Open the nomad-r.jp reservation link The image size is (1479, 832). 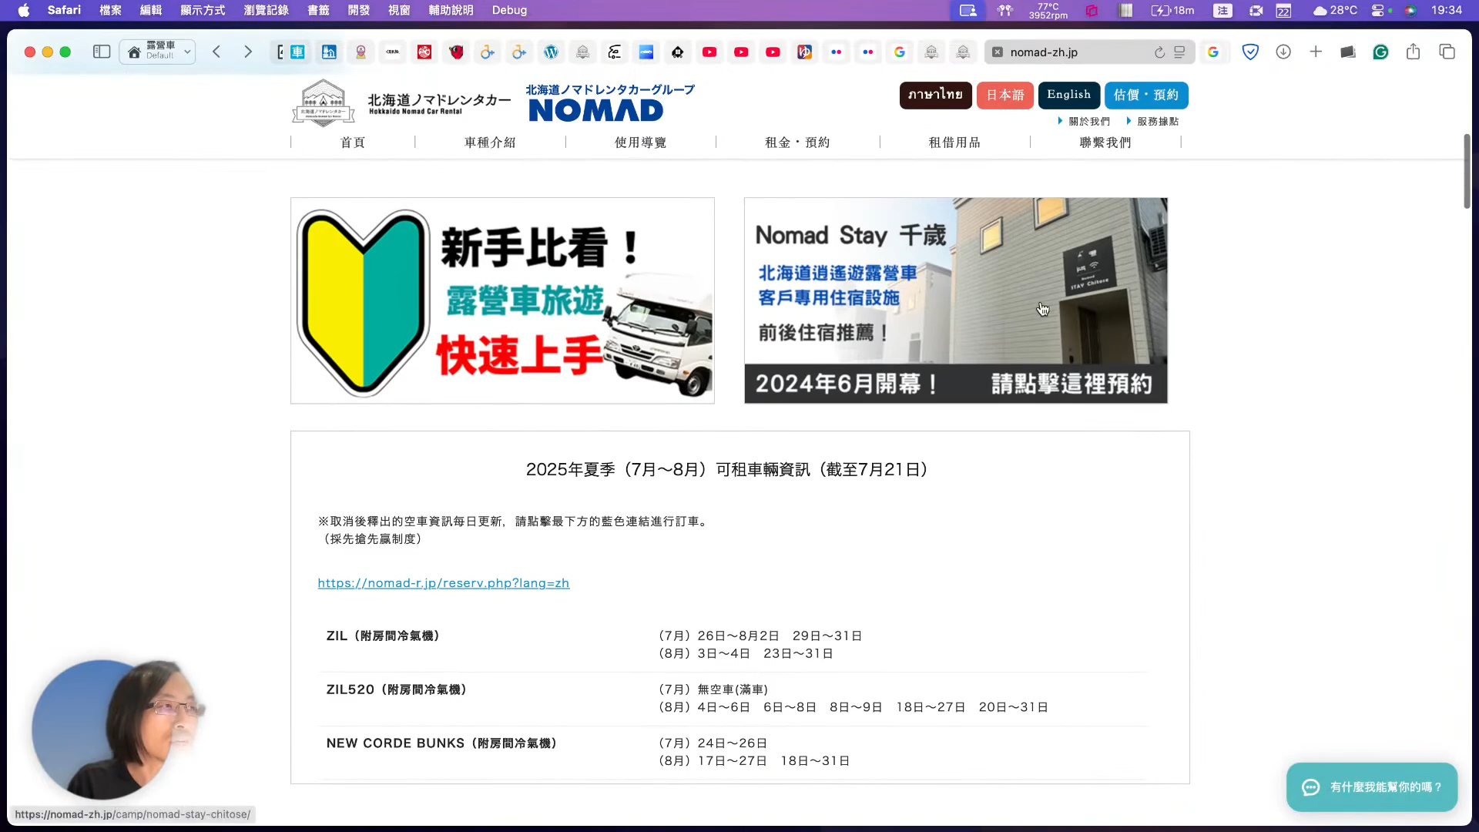444,583
